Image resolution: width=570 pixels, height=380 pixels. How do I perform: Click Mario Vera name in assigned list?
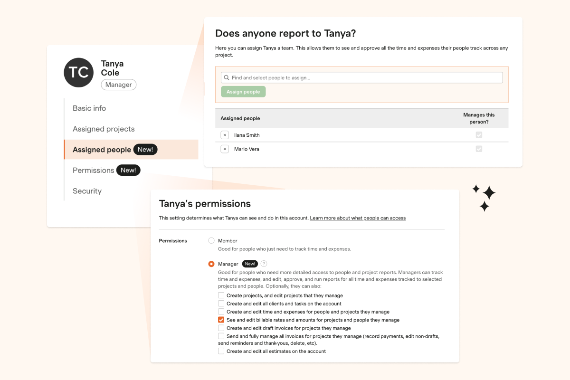coord(247,149)
